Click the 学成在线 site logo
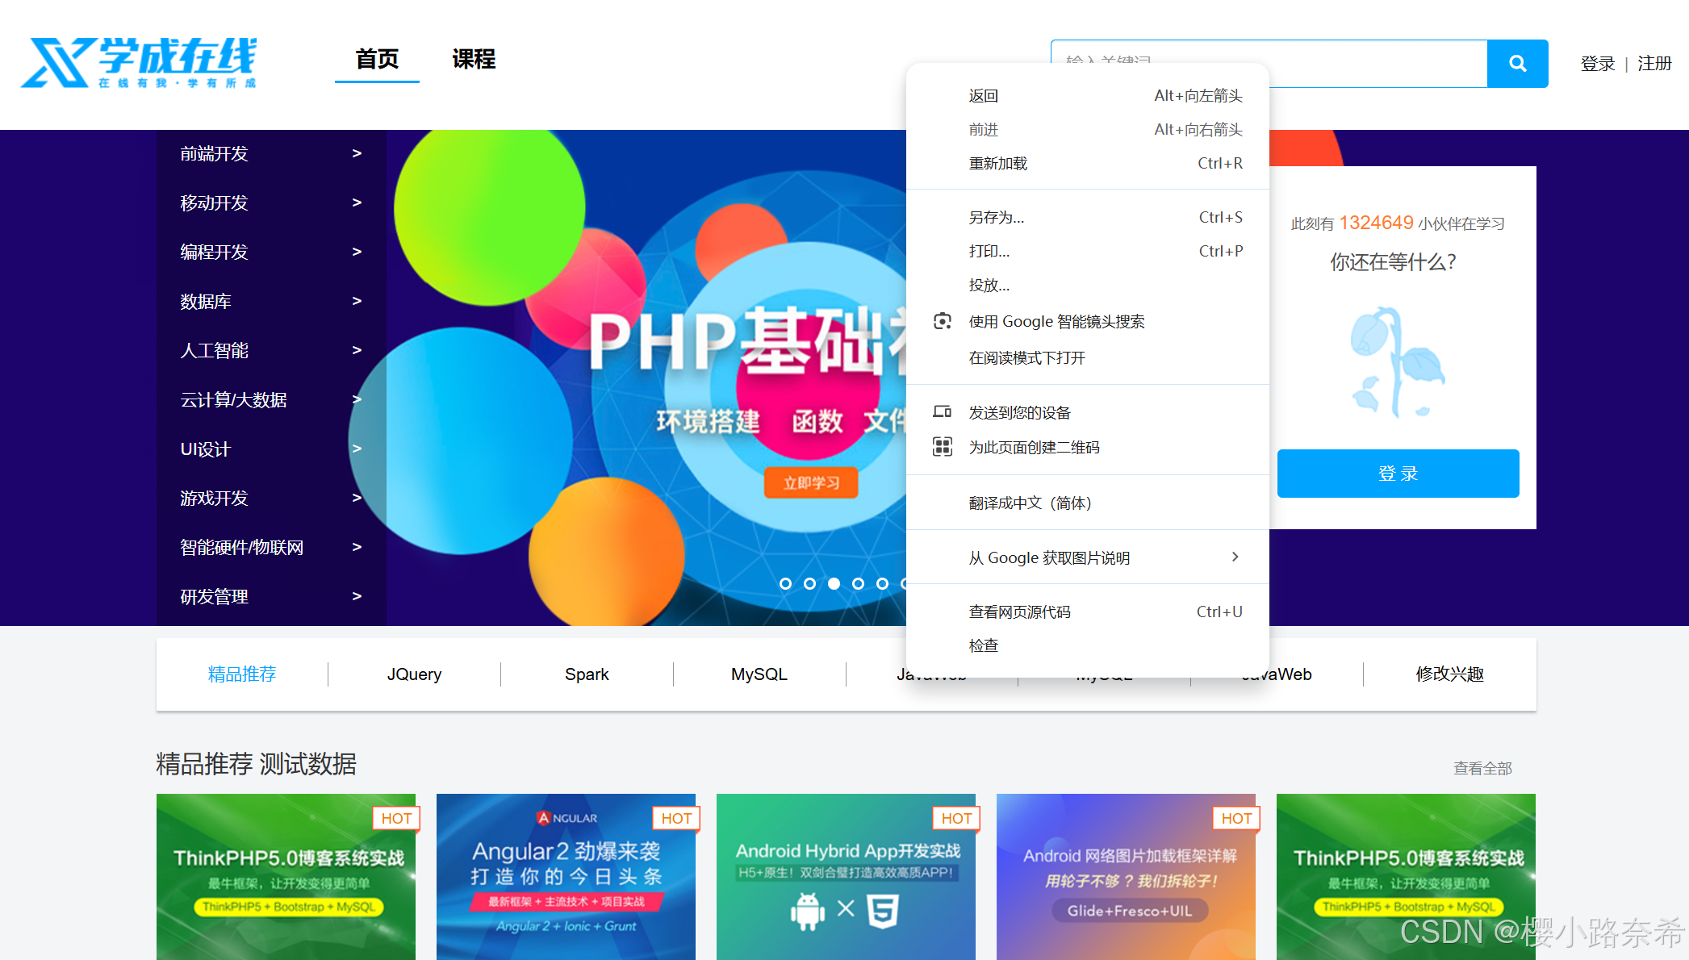The width and height of the screenshot is (1689, 960). (x=139, y=62)
